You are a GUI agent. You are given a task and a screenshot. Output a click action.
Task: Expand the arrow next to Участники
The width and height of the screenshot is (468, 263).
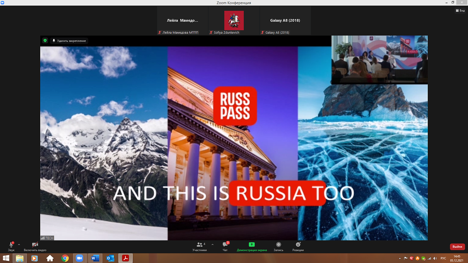[x=212, y=245]
